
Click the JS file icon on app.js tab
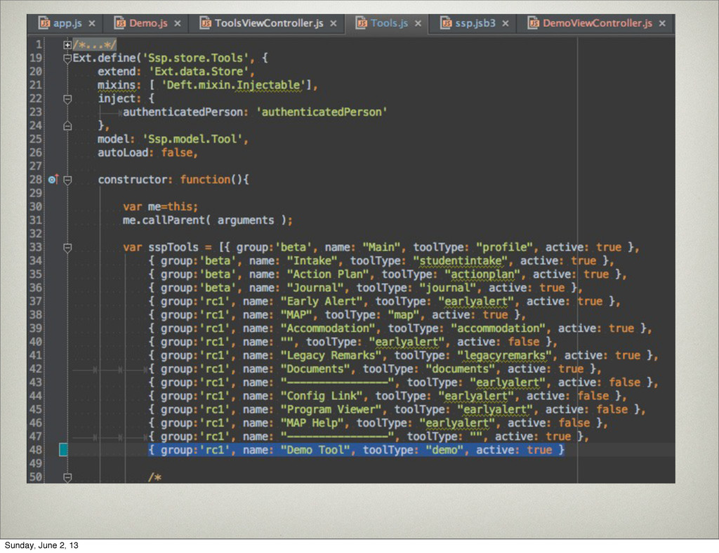44,23
